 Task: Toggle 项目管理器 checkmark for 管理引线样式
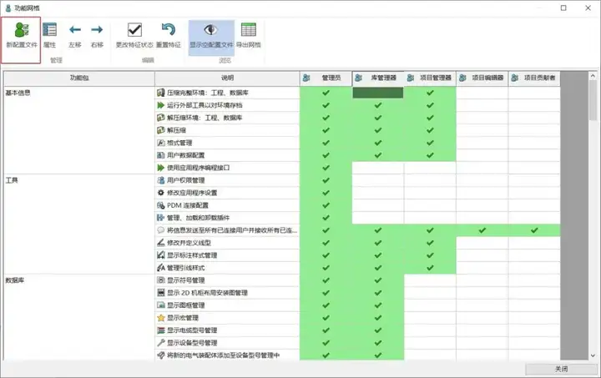430,268
